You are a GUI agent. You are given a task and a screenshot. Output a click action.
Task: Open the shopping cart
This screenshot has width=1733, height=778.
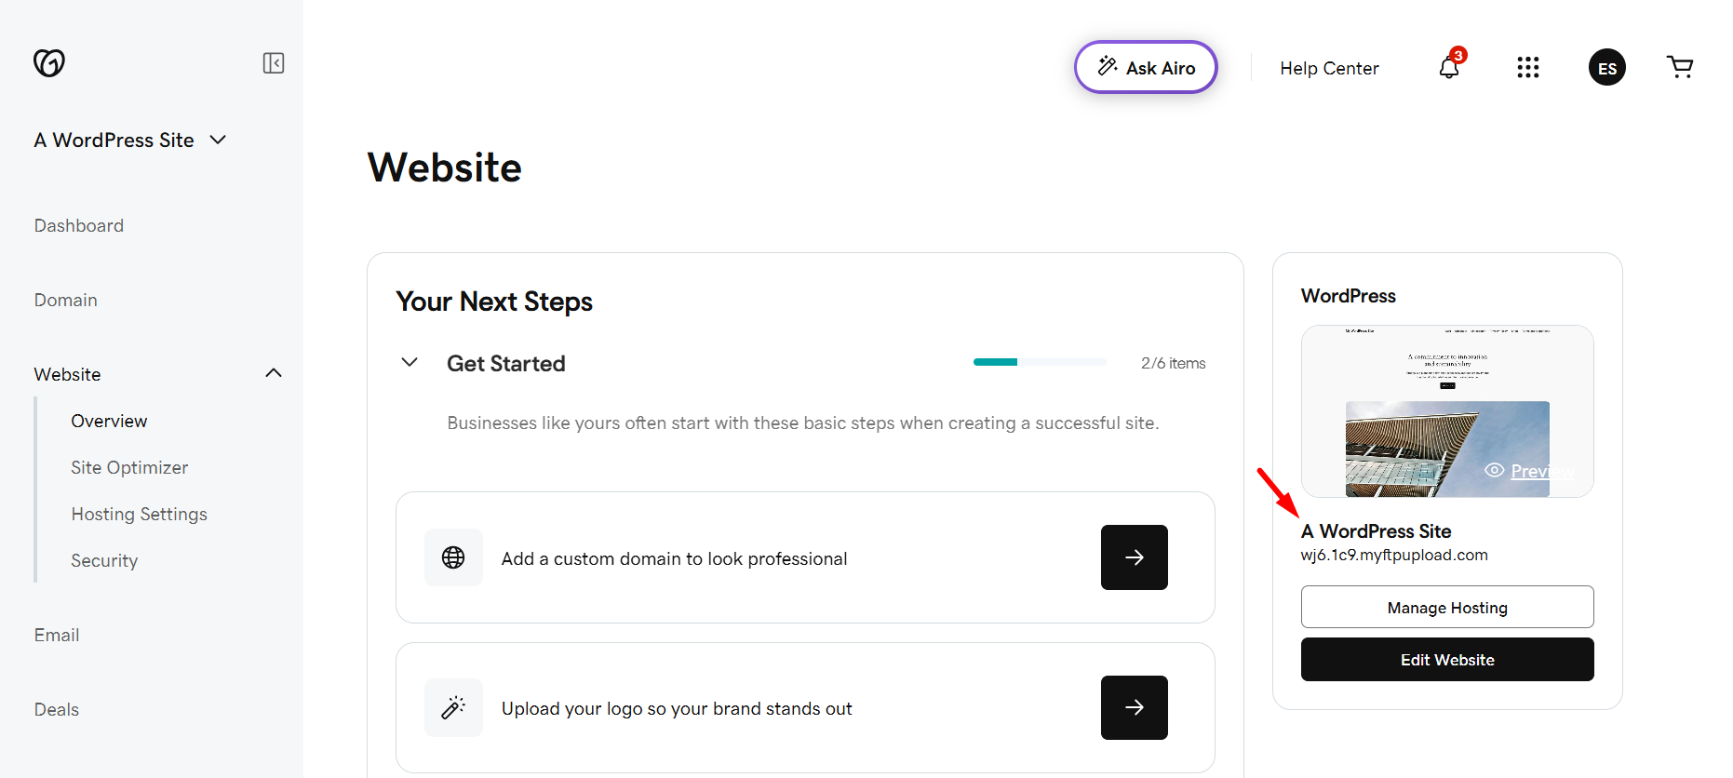coord(1679,67)
